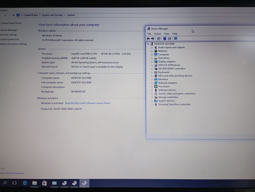Open Microsoft Store from the taskbar

[x=44, y=183]
